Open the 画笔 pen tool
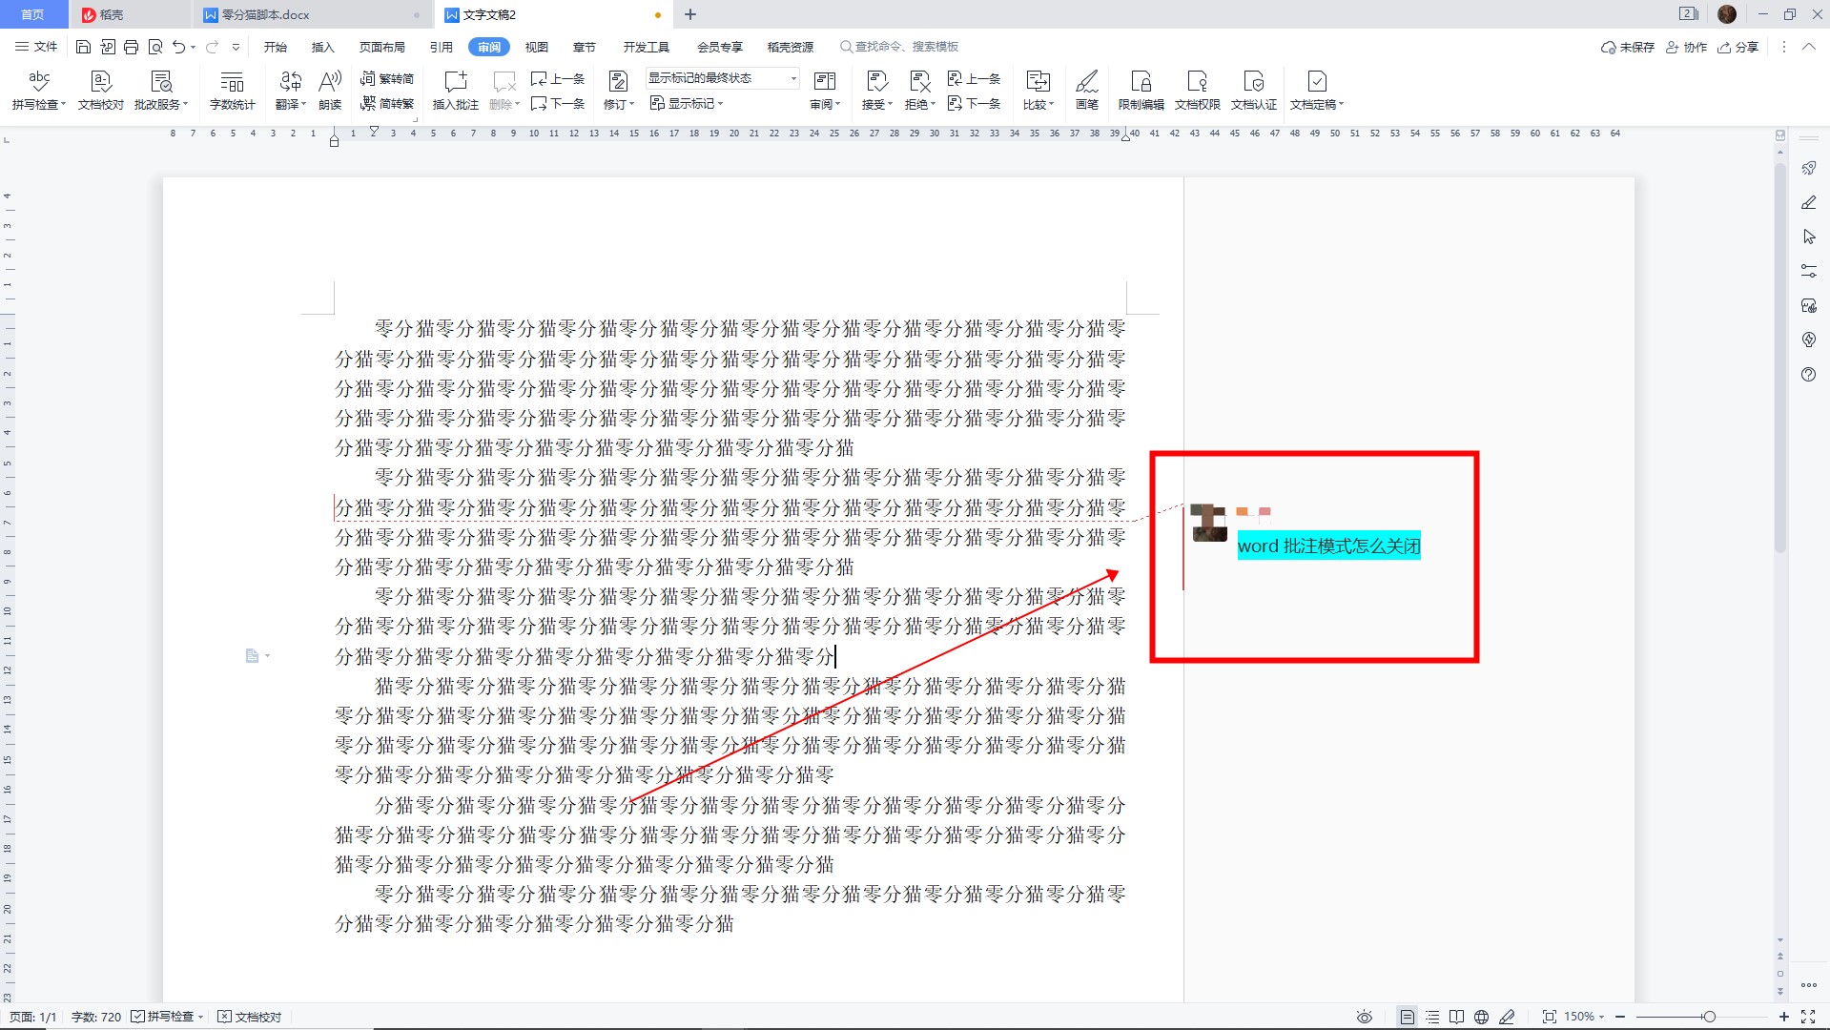The height and width of the screenshot is (1030, 1830). coord(1087,91)
